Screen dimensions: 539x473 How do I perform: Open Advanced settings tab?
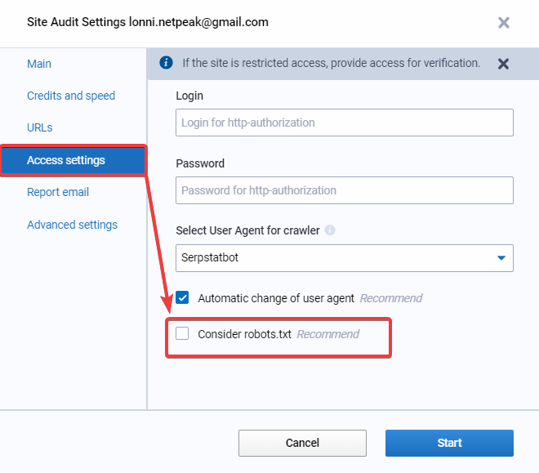point(72,225)
